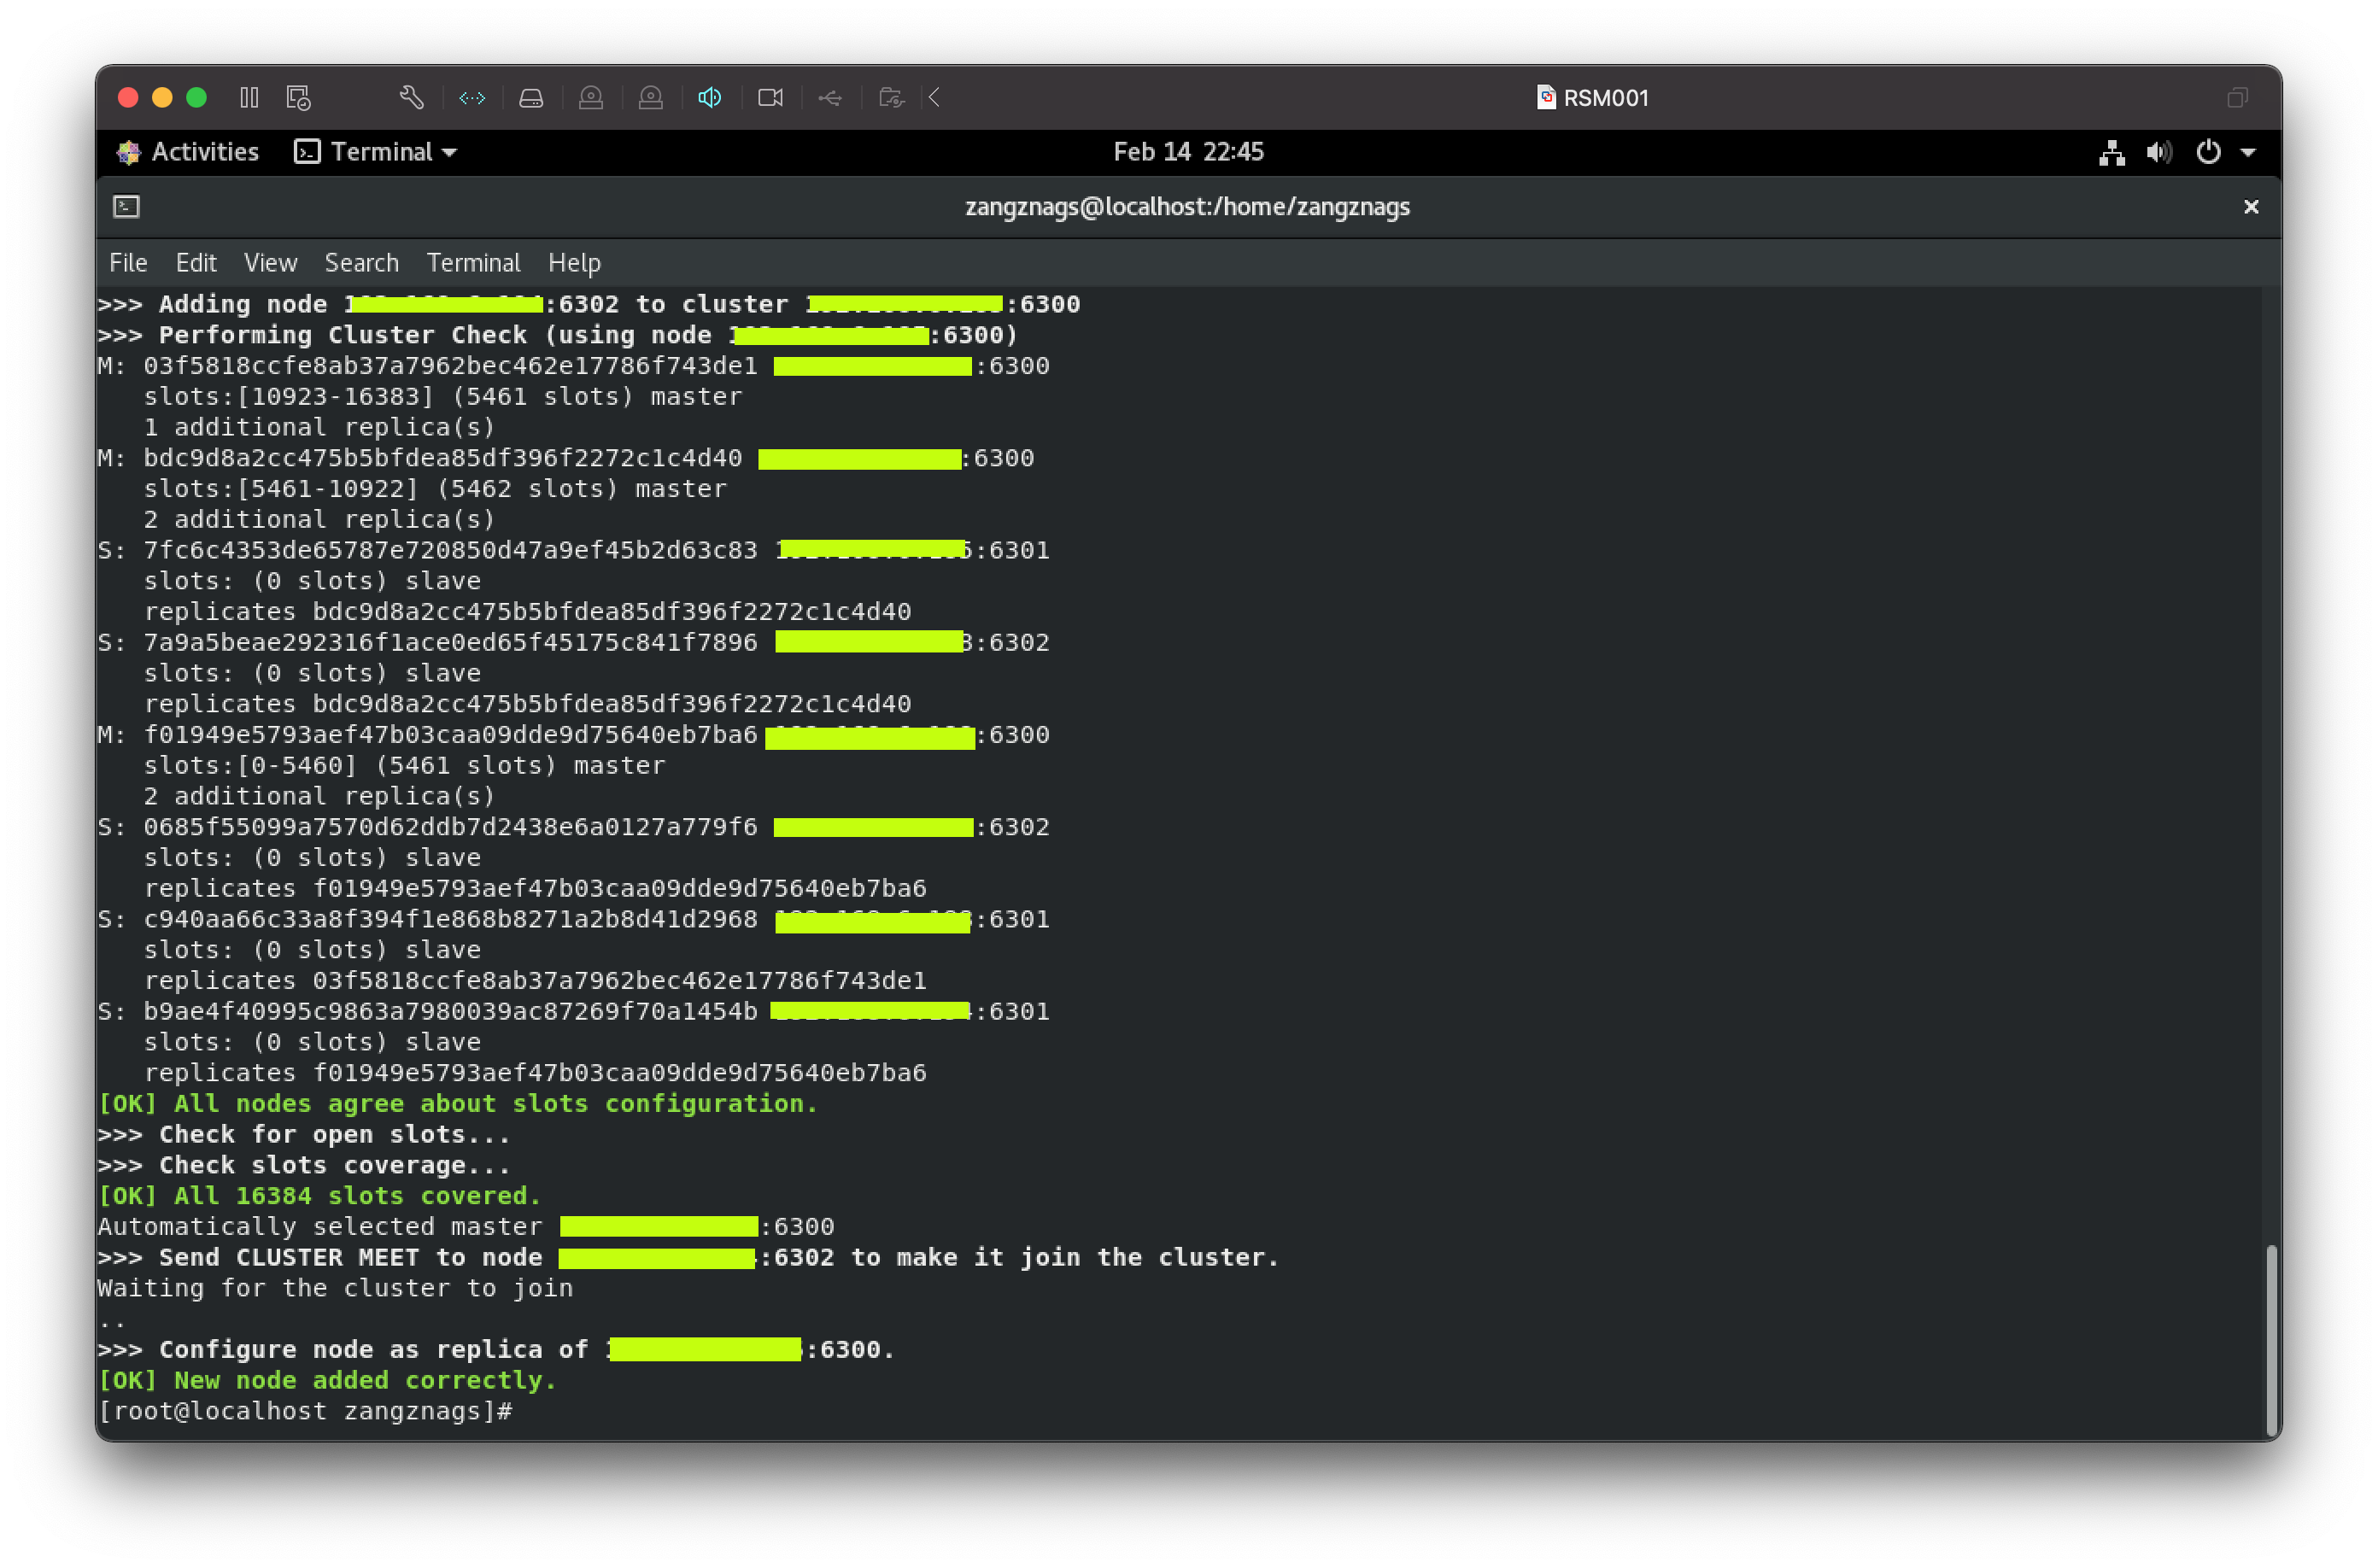Open the clock showing Feb 14 22:45
2378x1568 pixels.
click(x=1188, y=152)
